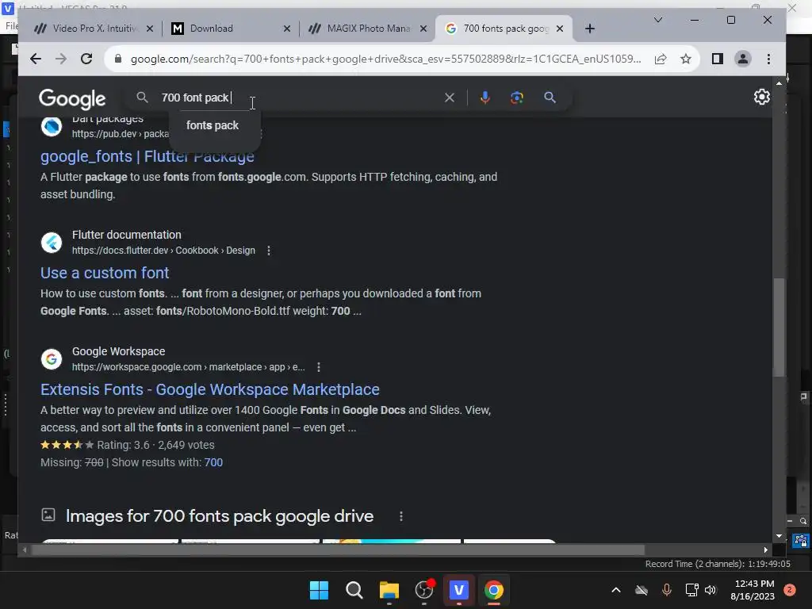Open more options for Google Workspace result
812x609 pixels.
coord(319,367)
